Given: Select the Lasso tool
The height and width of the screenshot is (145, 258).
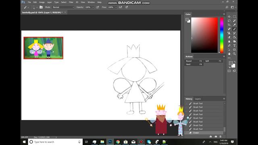Looking at the screenshot, I should pyautogui.click(x=229, y=21).
